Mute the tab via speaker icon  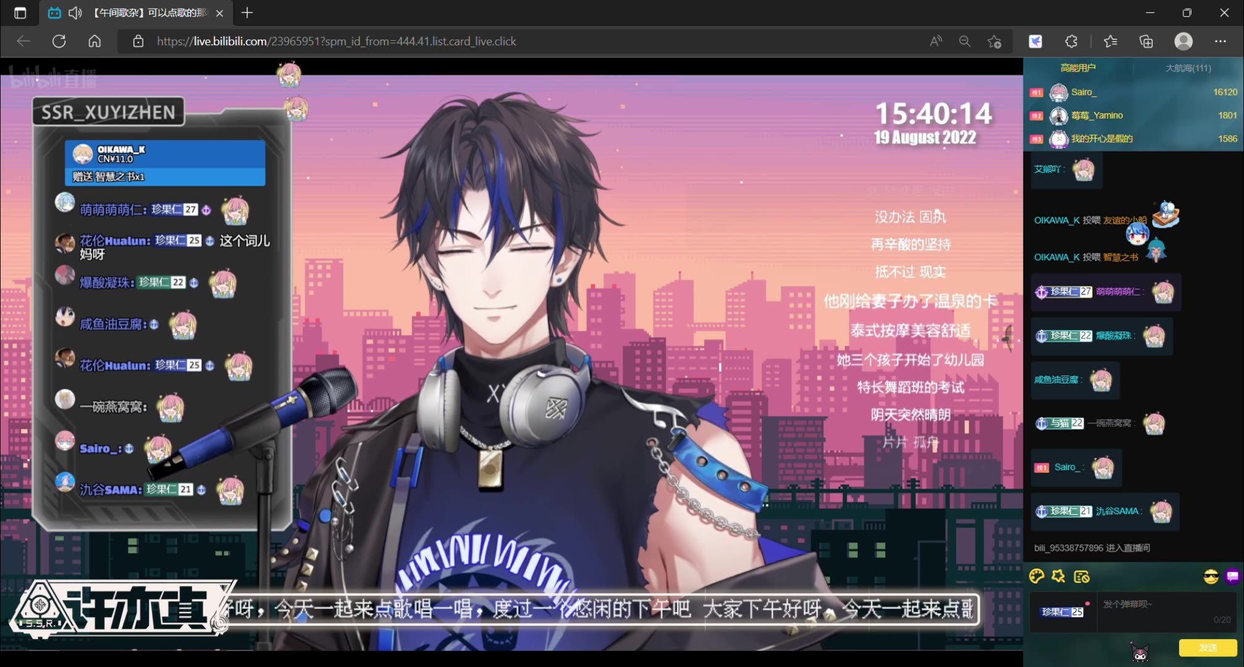tap(75, 13)
